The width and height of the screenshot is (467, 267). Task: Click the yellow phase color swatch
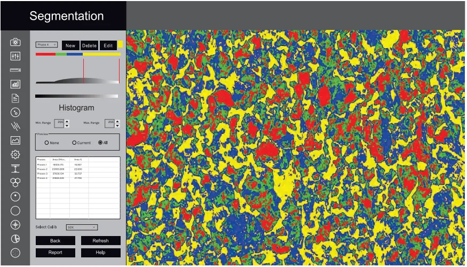click(x=120, y=44)
